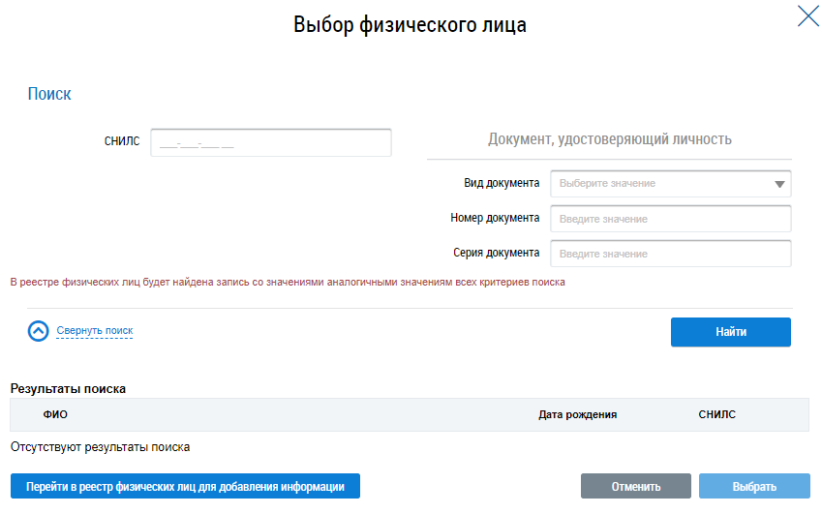Click into the Серия документа field

[x=670, y=254]
